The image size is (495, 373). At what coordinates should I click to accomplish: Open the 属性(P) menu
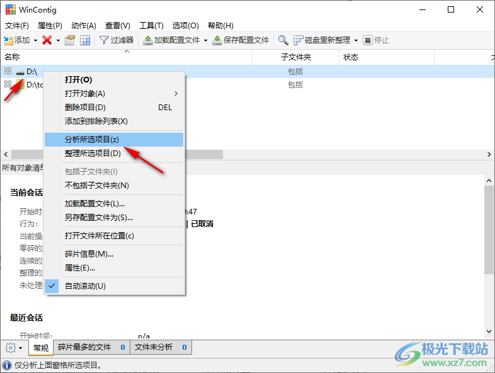(x=50, y=26)
